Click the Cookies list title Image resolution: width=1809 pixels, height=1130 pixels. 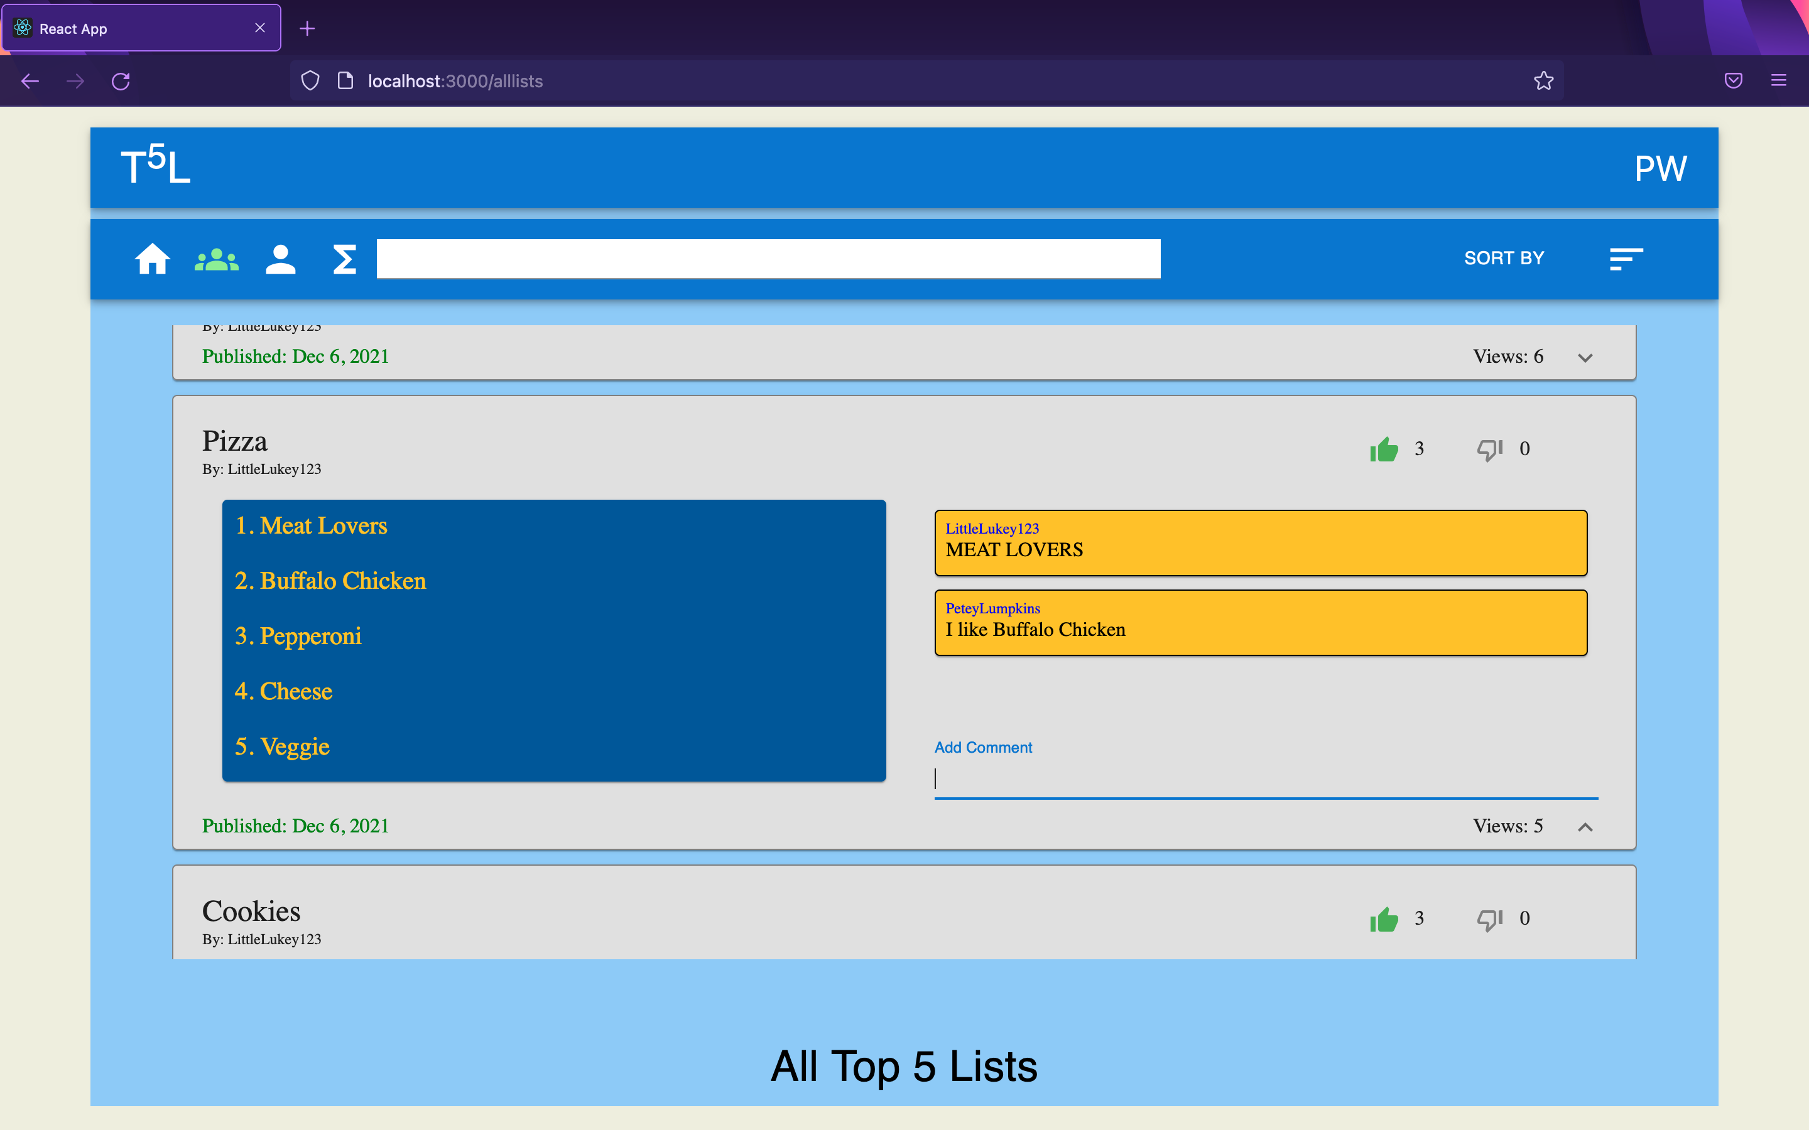(x=251, y=911)
